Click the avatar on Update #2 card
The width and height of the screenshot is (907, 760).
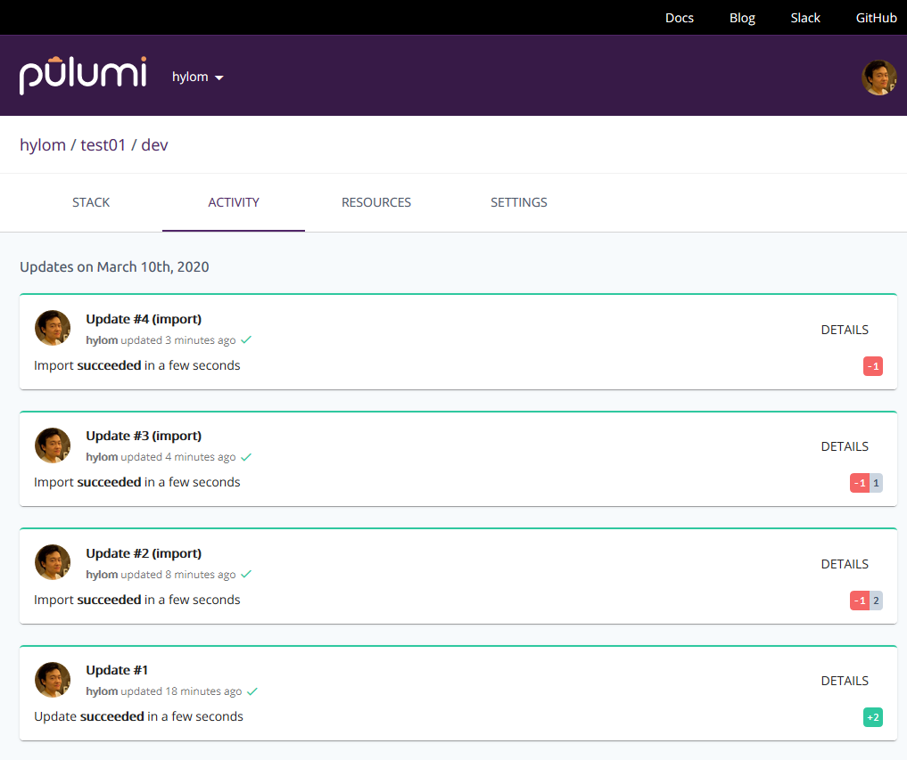point(53,562)
